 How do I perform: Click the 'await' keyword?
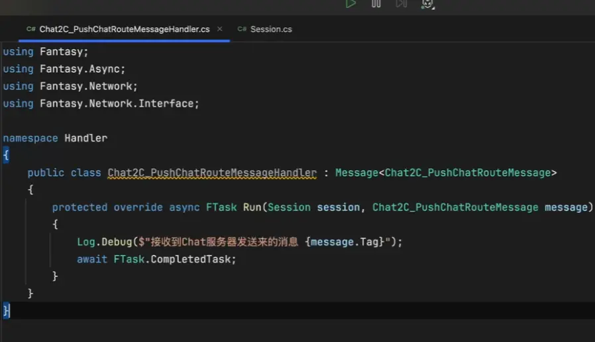(x=92, y=259)
